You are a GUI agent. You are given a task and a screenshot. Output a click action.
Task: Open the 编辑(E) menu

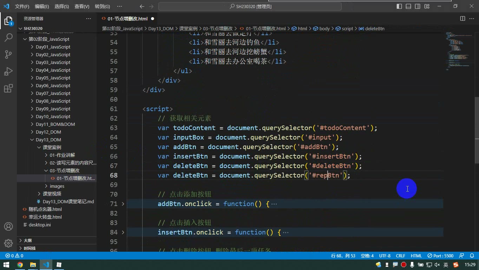(x=42, y=6)
